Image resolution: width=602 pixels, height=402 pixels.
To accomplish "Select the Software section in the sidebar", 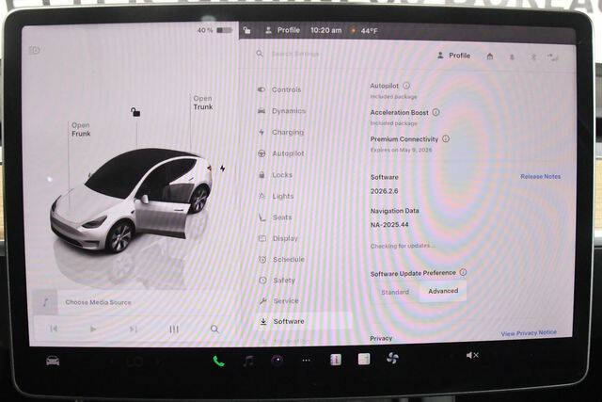I will point(303,321).
